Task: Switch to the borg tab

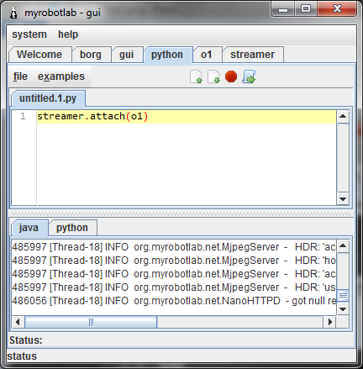Action: click(x=91, y=55)
